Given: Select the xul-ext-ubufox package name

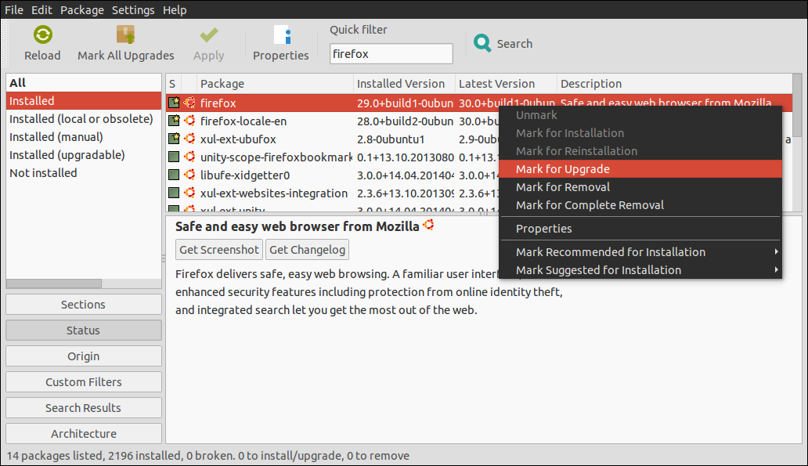Looking at the screenshot, I should (238, 139).
